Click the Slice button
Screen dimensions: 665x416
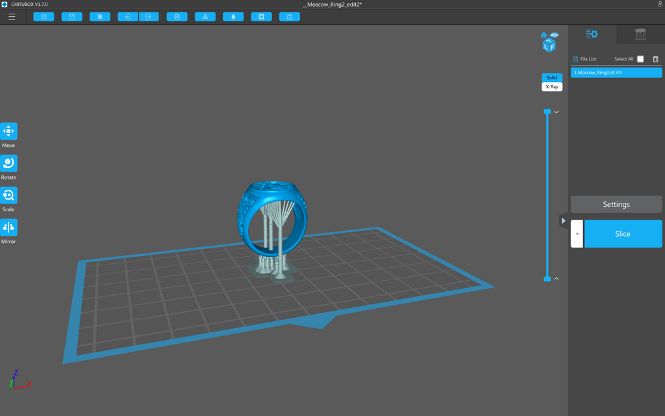[623, 233]
